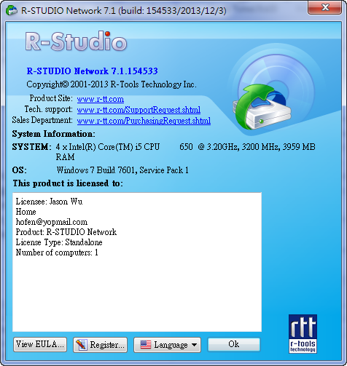
Task: Click the hard drive recovery arrow graphic
Action: pyautogui.click(x=262, y=107)
